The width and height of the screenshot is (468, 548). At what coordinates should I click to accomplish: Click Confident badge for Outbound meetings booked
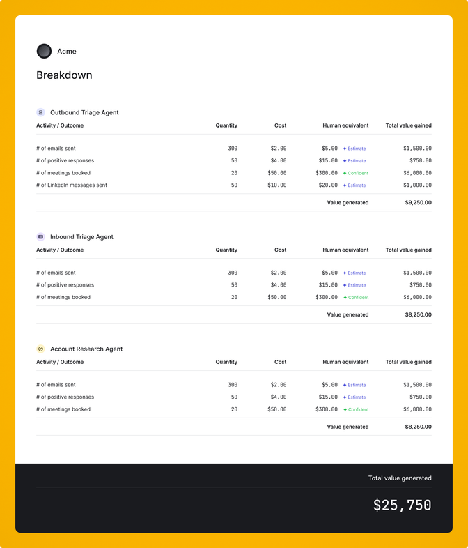coord(356,173)
